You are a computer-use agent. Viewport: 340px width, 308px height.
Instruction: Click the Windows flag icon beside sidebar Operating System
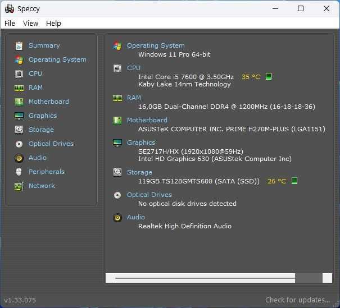pos(19,59)
